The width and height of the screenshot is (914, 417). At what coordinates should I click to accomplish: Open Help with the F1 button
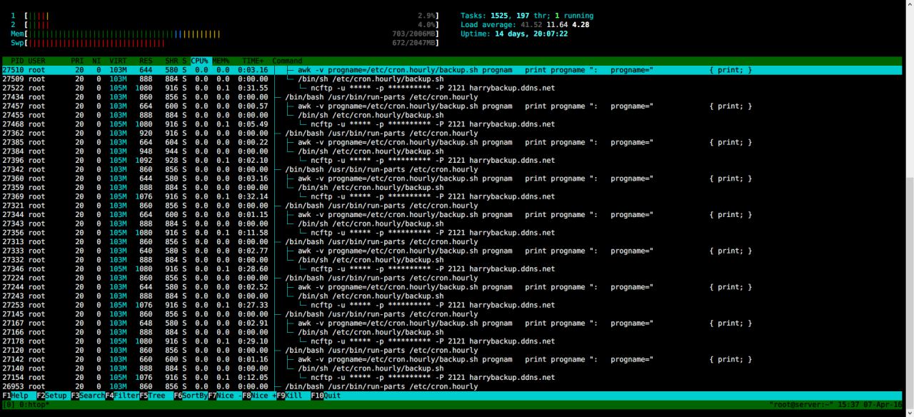point(15,396)
